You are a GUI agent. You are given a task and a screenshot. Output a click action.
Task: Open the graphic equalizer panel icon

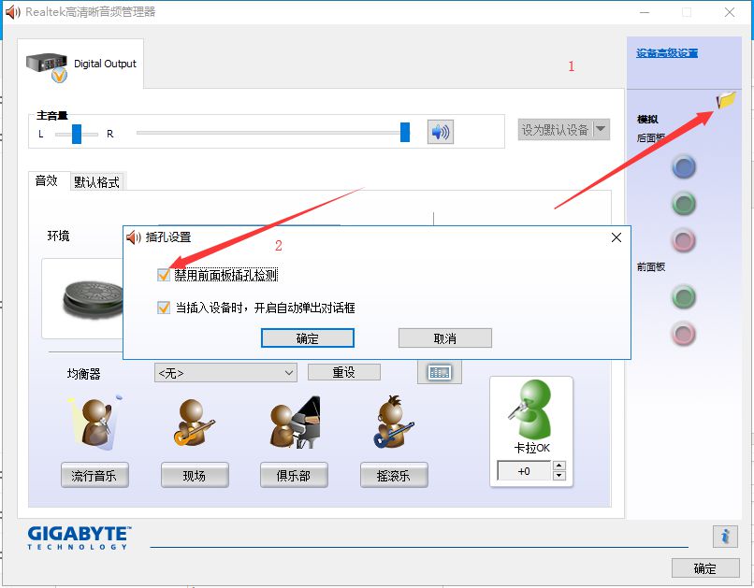click(440, 372)
